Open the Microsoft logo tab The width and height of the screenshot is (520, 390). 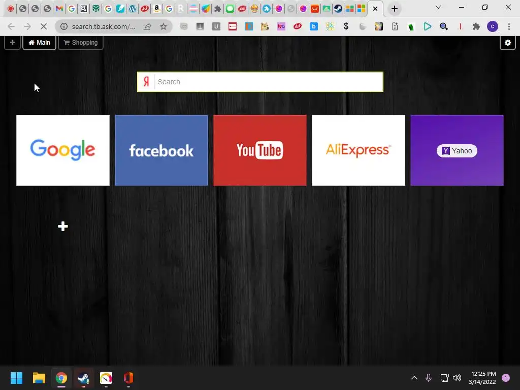361,9
